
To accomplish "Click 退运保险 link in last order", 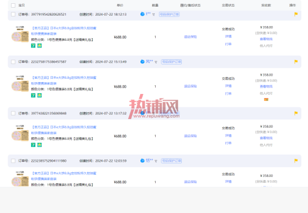I will [x=190, y=182].
